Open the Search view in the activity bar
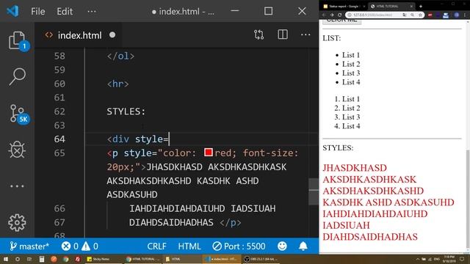The image size is (470, 264). tap(17, 76)
